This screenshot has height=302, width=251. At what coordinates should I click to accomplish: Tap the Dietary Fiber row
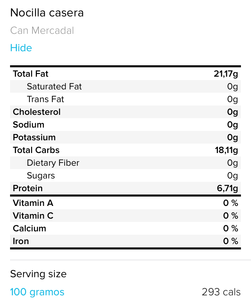point(125,163)
